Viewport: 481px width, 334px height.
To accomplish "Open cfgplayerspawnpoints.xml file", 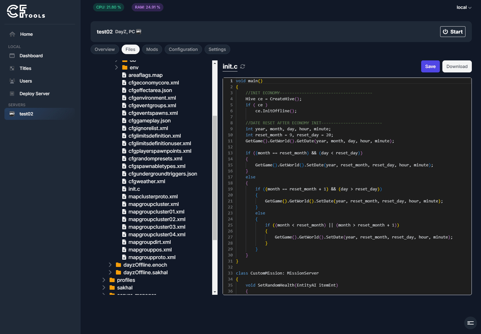I will (x=160, y=151).
